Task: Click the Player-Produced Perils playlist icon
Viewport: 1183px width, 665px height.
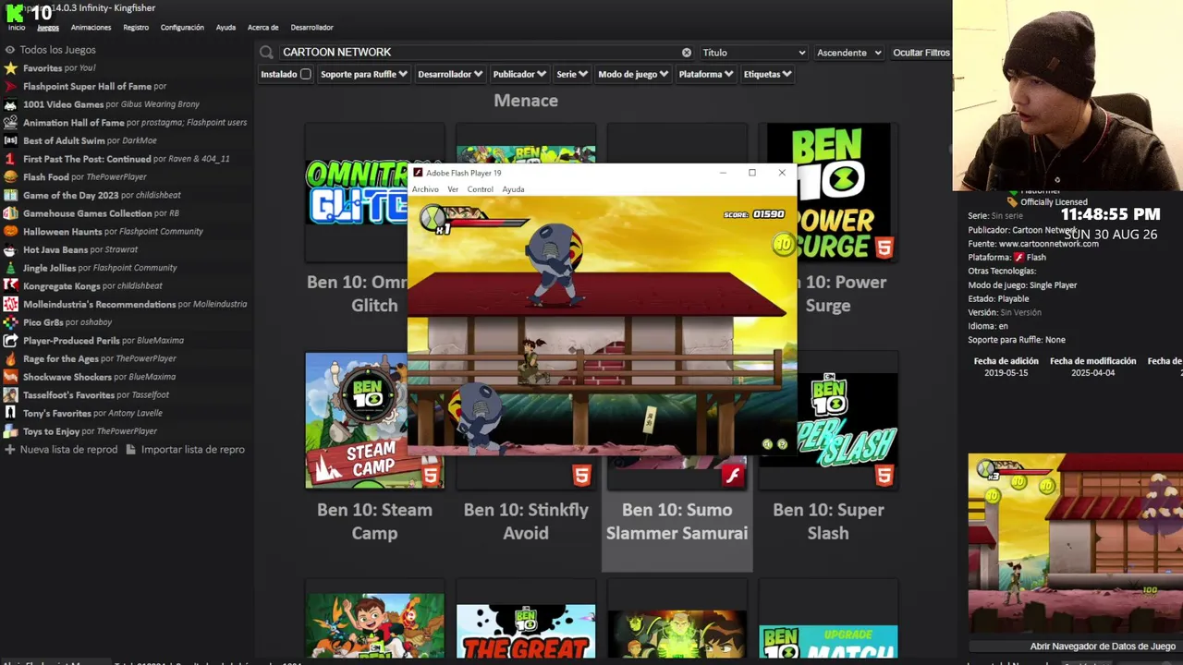Action: [x=10, y=341]
